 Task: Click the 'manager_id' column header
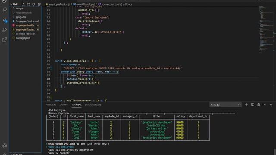point(130,116)
